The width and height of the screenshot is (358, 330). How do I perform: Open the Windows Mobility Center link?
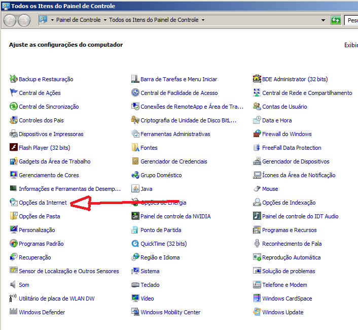coord(170,312)
